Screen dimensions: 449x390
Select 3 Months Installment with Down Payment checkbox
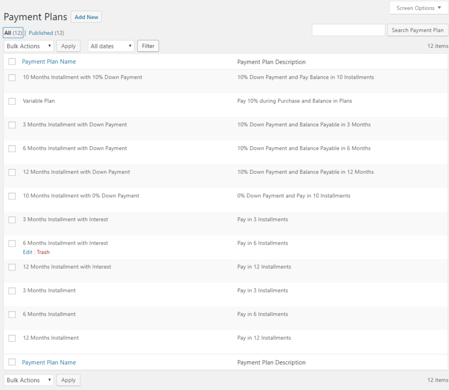pos(12,125)
